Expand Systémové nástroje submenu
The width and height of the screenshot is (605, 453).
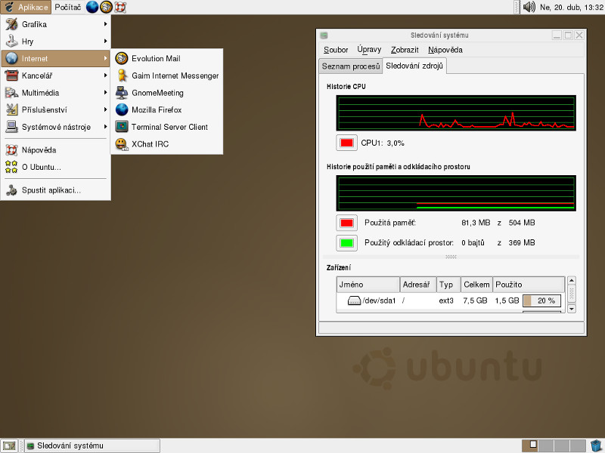pyautogui.click(x=56, y=127)
